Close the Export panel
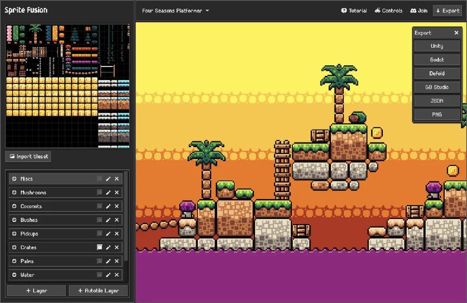Screen dimensions: 467x303 tap(456, 33)
